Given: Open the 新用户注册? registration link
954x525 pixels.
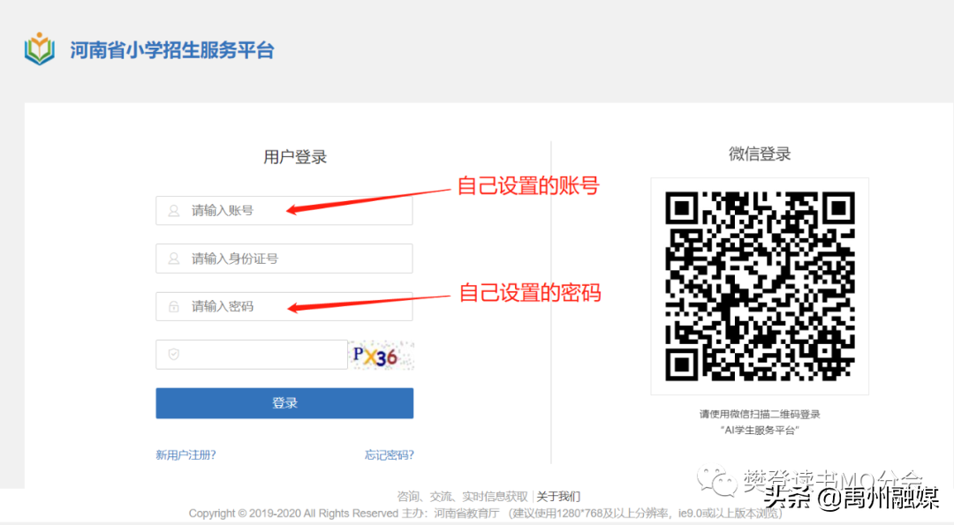Looking at the screenshot, I should click(185, 455).
